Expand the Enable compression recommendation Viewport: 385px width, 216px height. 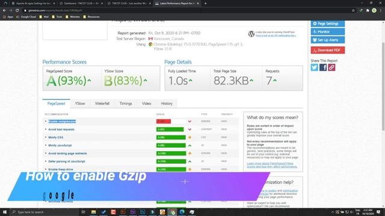(62, 121)
